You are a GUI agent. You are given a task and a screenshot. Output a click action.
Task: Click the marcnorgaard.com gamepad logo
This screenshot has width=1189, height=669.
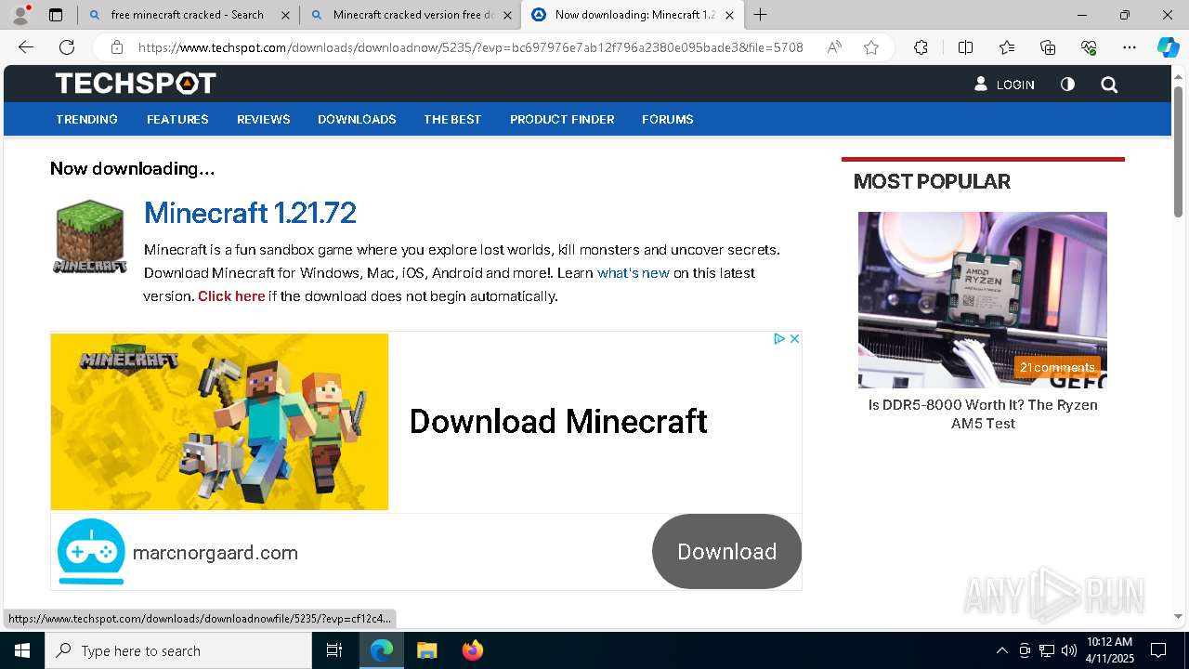[91, 551]
